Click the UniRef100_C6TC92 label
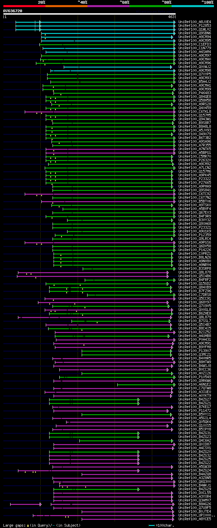The height and width of the screenshot is (528, 217). tap(195, 194)
